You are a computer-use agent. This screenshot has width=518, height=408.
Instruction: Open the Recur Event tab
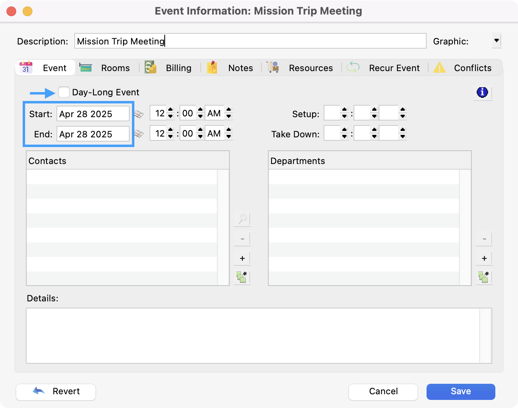pos(384,68)
